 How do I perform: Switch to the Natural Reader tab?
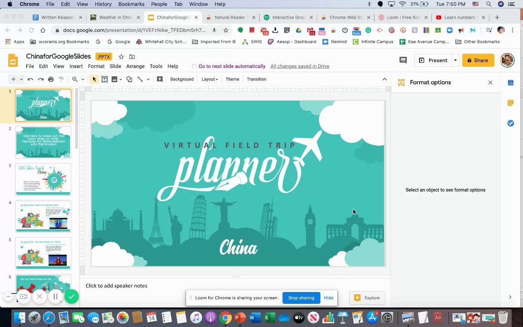coord(231,17)
